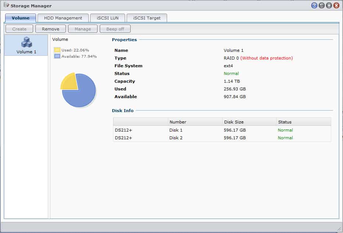Click the Used property label
This screenshot has width=343, height=233.
(x=120, y=89)
